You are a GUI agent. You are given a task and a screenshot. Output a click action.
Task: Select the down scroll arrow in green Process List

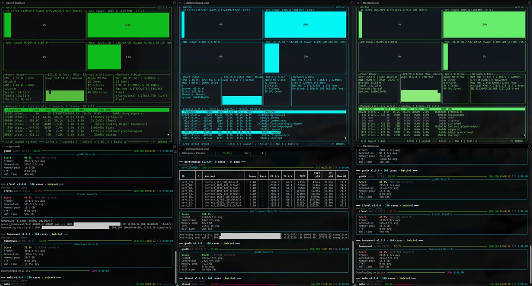tap(168, 135)
